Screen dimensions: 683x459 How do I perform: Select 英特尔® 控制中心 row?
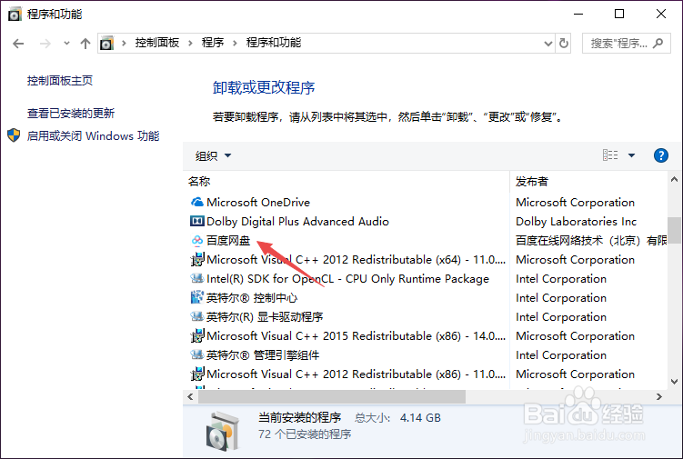coord(252,298)
